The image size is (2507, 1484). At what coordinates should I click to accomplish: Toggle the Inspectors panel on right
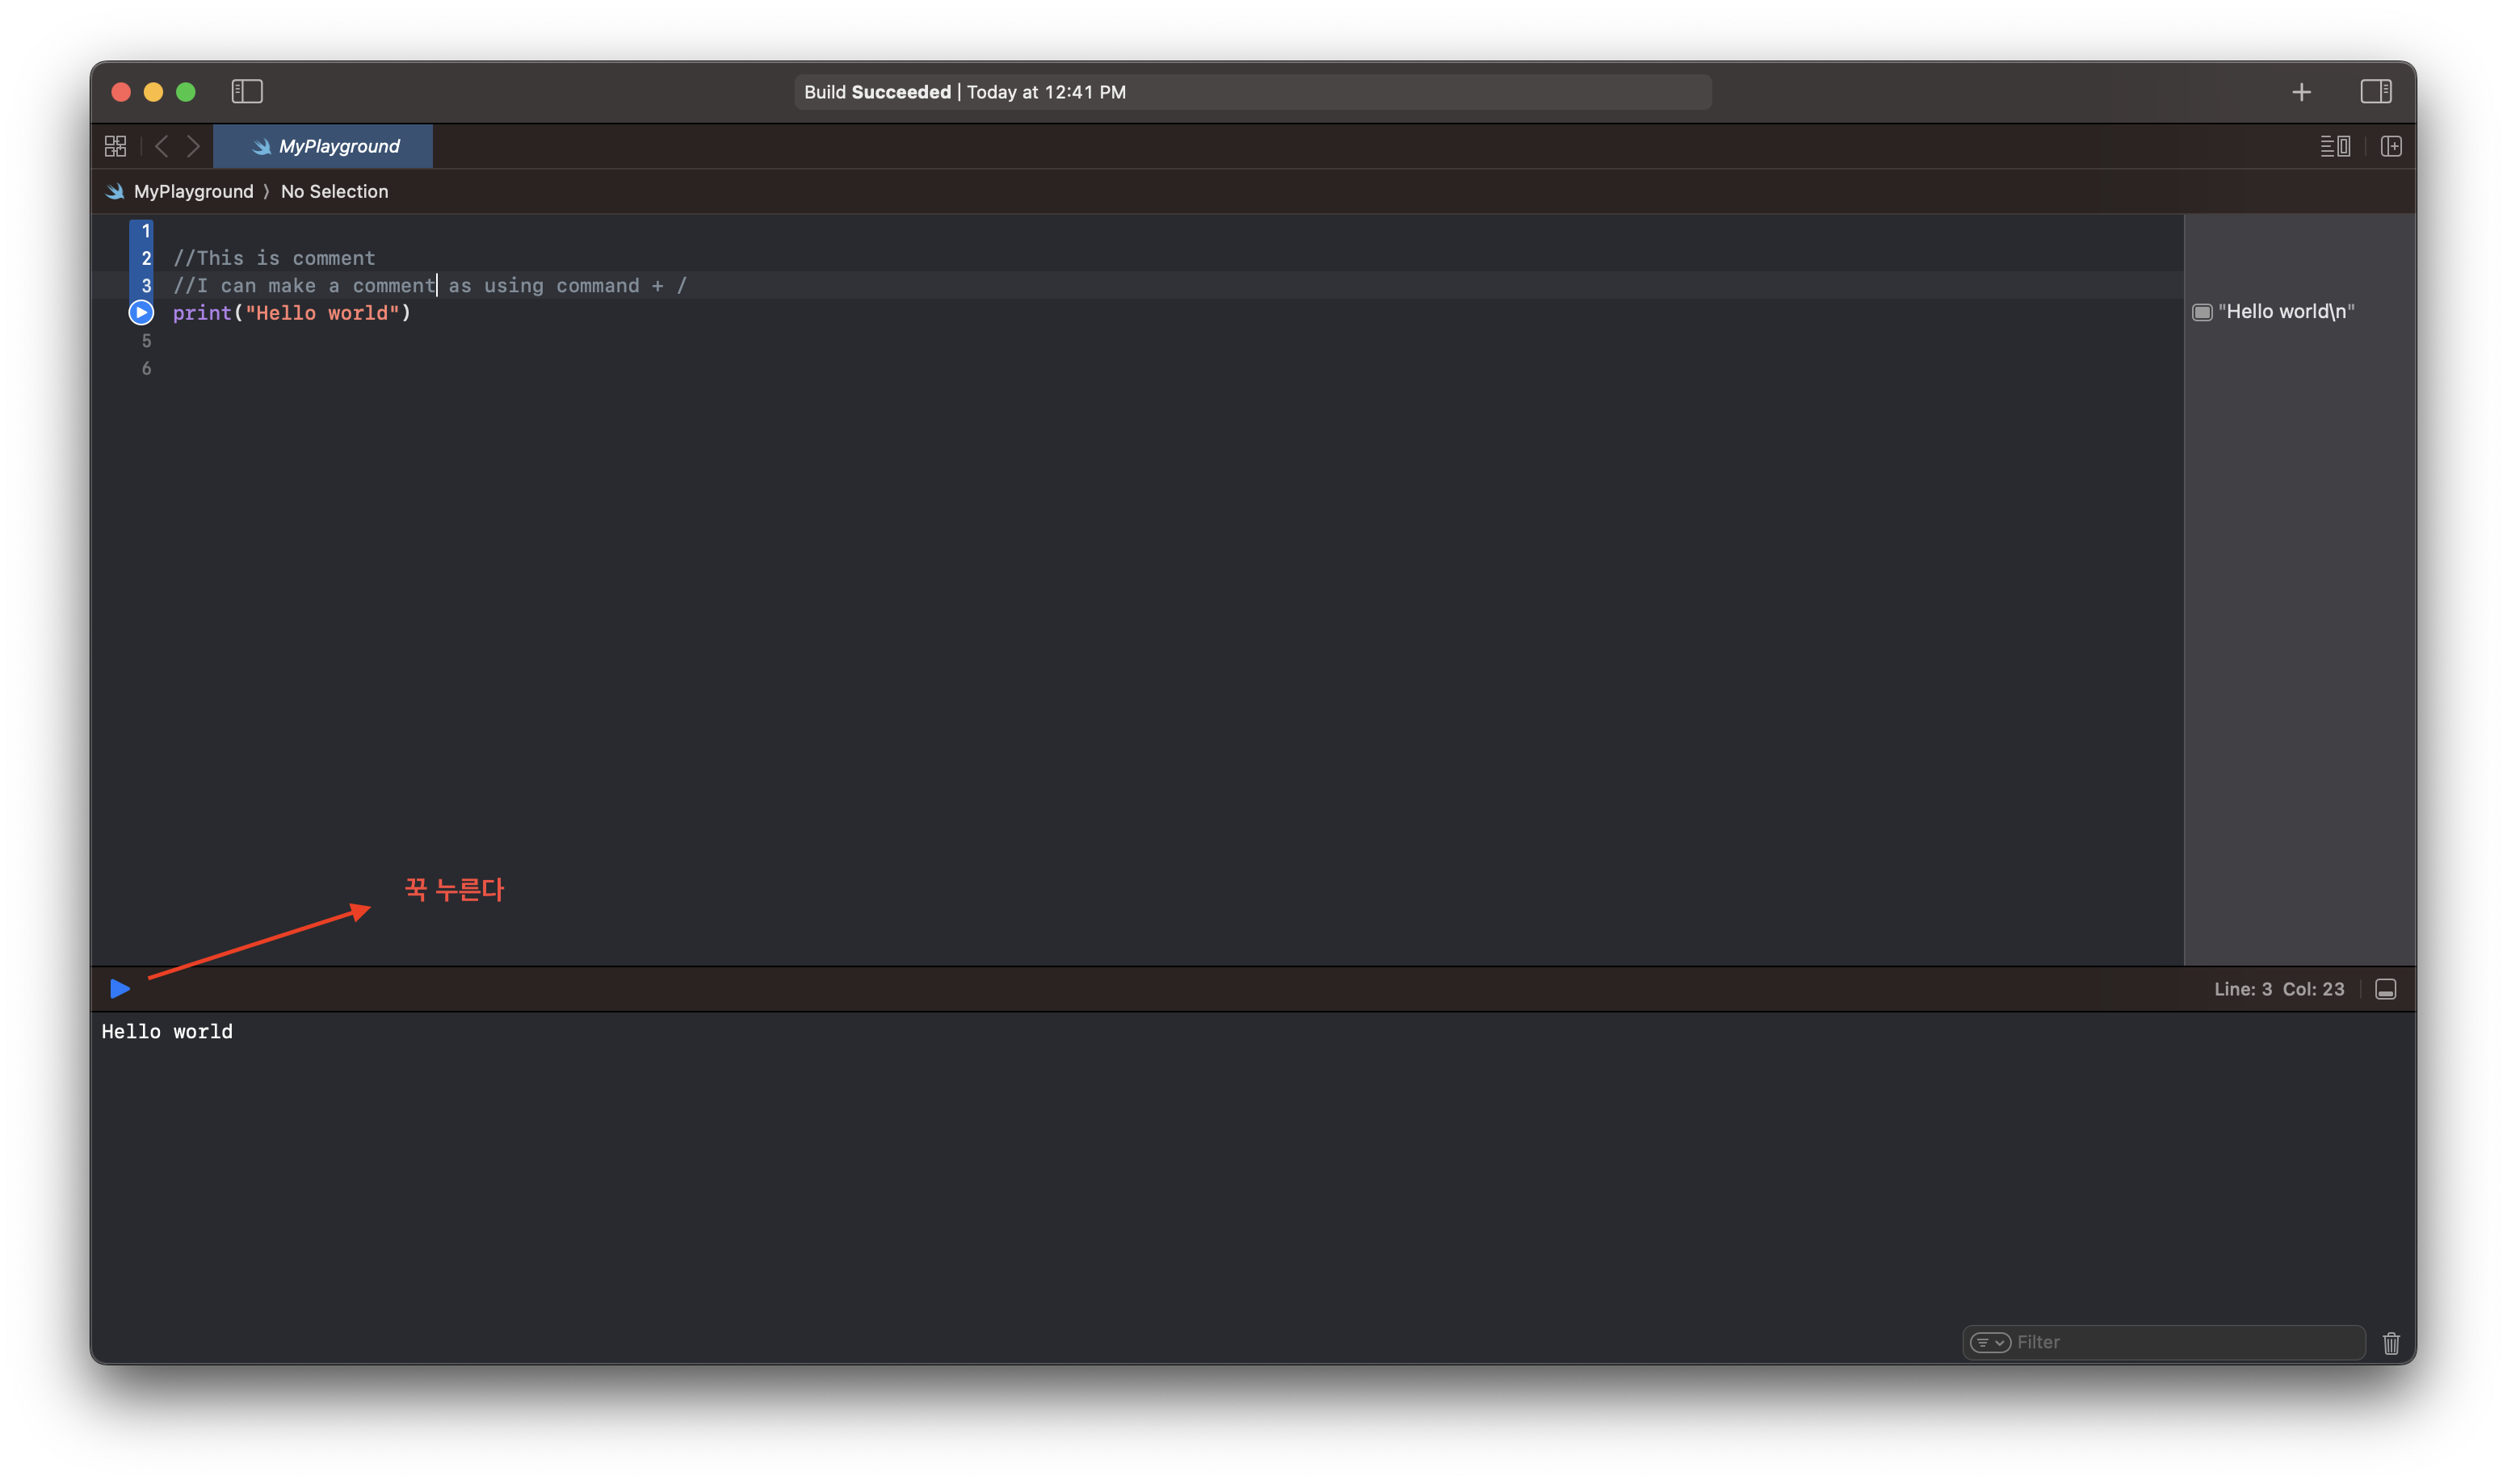(2375, 92)
